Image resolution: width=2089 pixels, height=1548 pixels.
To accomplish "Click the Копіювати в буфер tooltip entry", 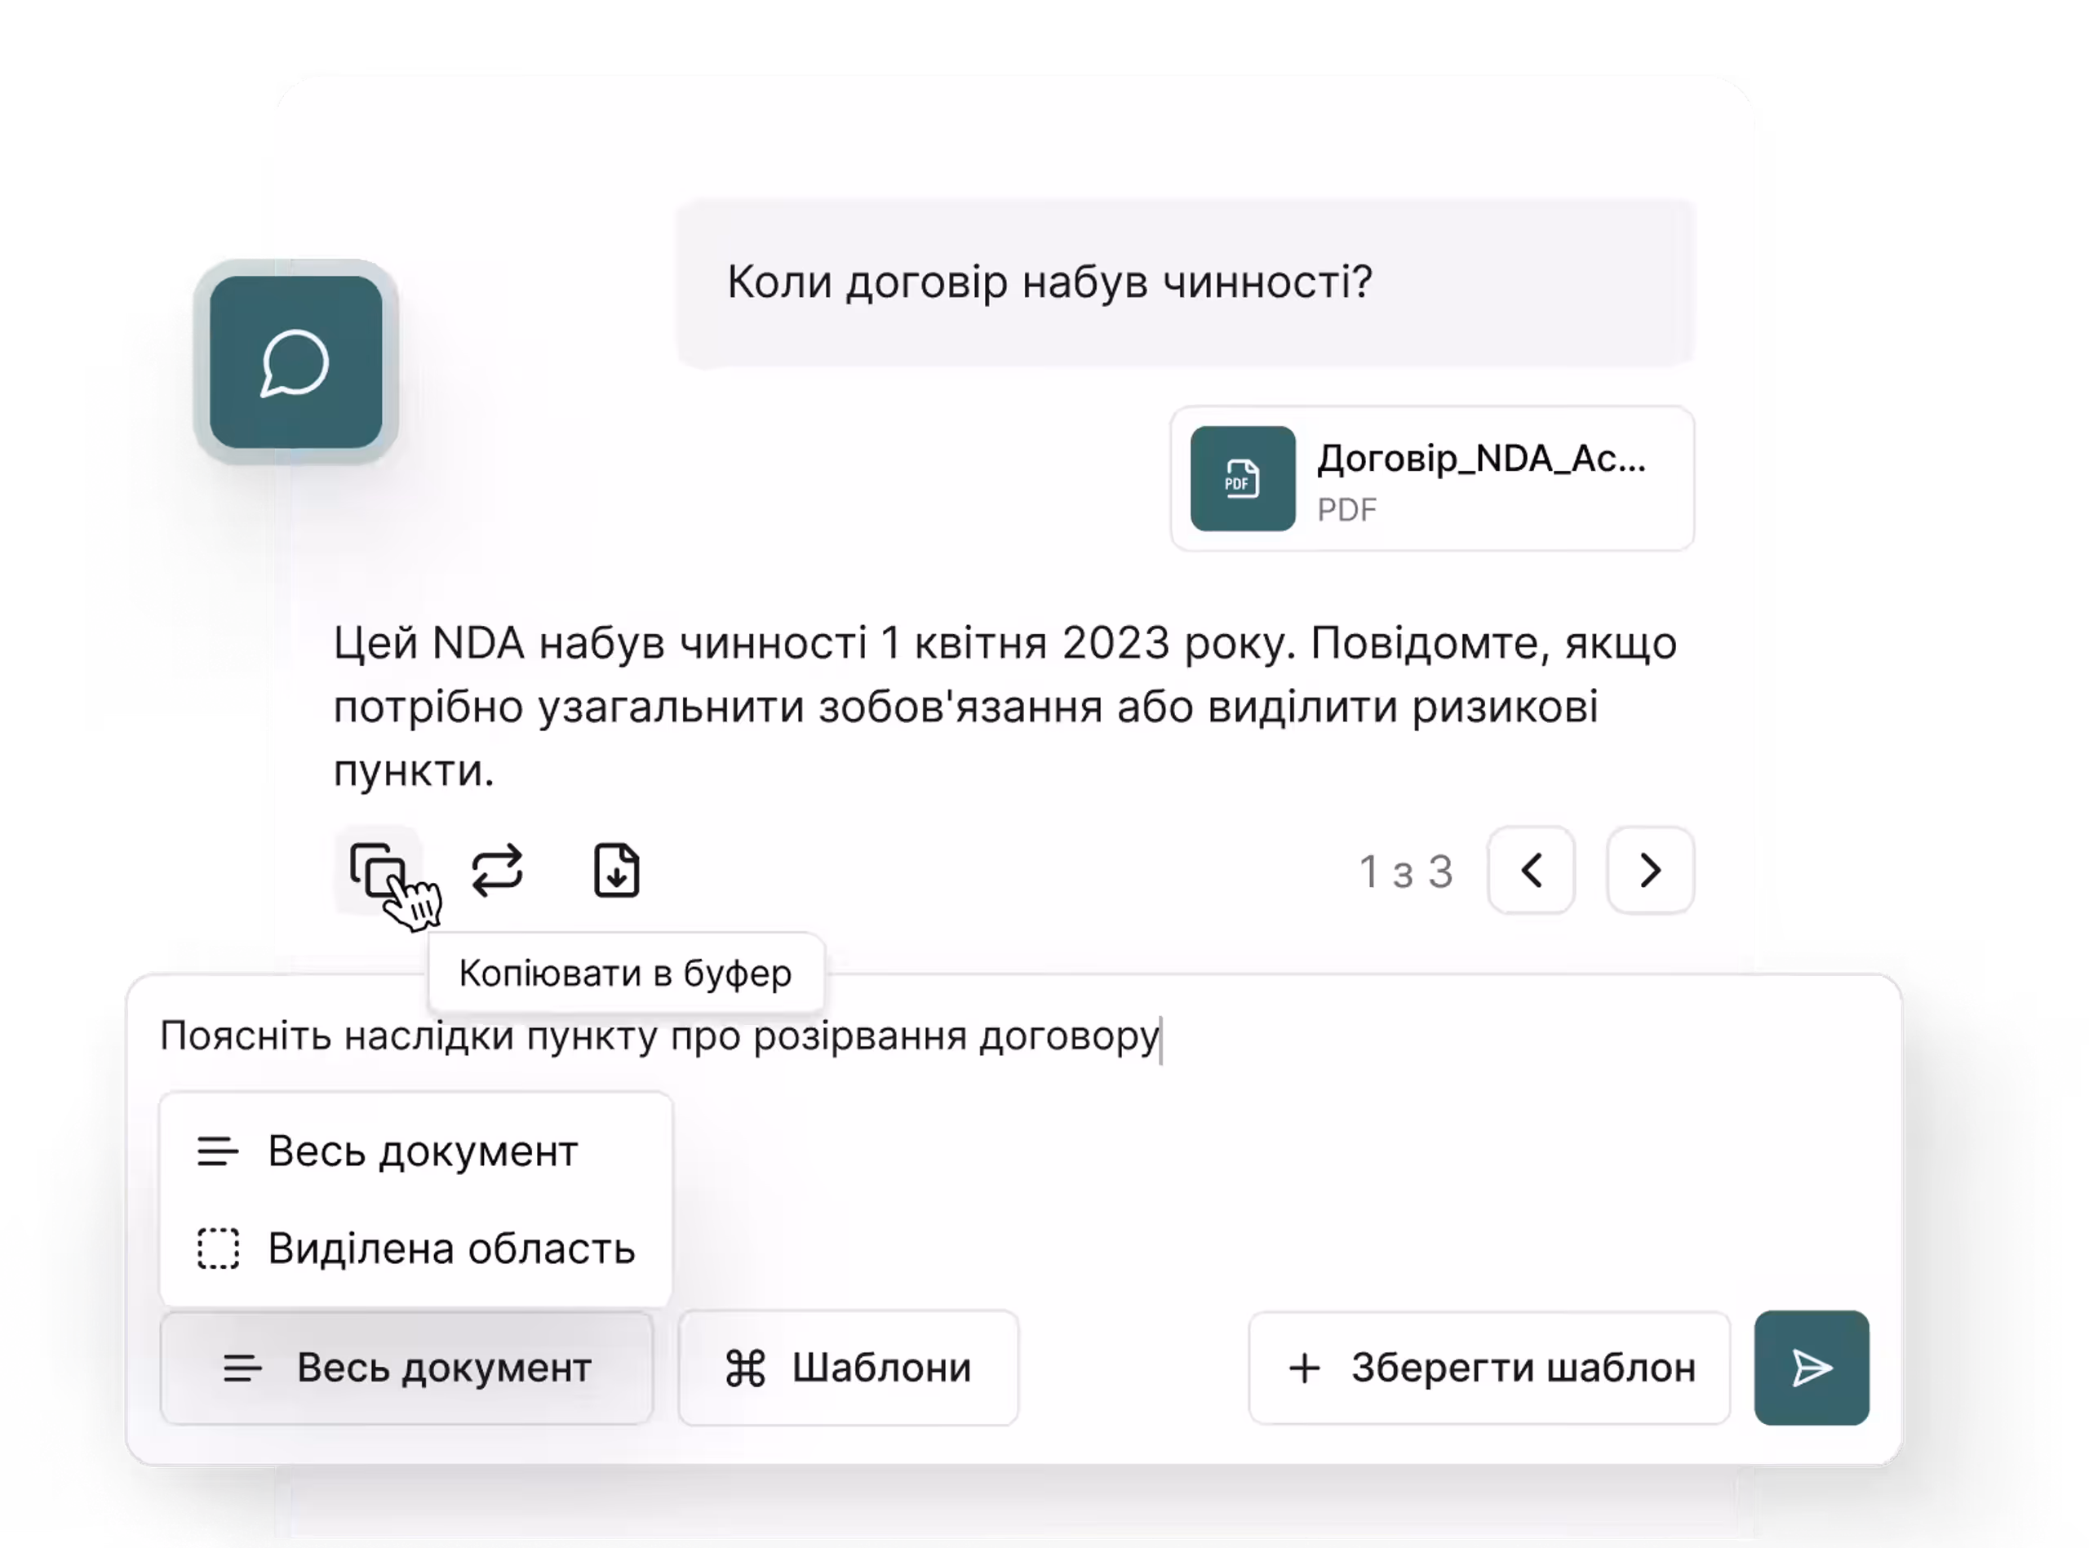I will pyautogui.click(x=625, y=973).
